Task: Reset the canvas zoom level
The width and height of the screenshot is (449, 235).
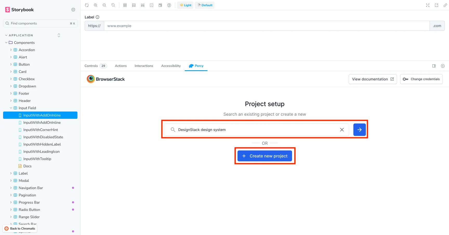Action: [113, 5]
